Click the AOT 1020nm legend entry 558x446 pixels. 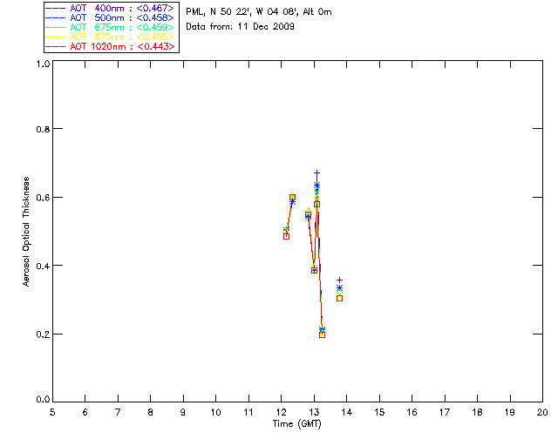pos(111,46)
